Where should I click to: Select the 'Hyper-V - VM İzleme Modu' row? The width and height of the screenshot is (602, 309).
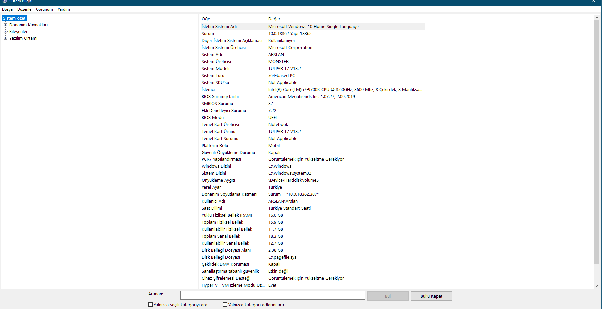coord(312,285)
